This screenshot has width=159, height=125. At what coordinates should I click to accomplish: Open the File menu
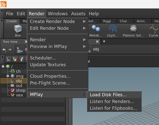pos(10,14)
